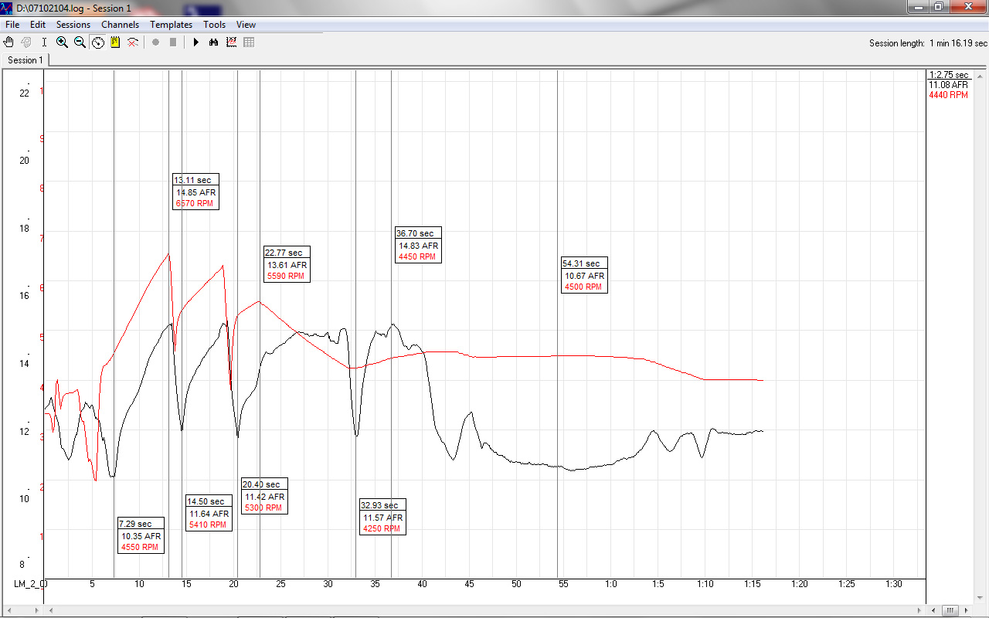Select the I-beam text cursor tool
This screenshot has height=618, width=989.
pyautogui.click(x=44, y=42)
